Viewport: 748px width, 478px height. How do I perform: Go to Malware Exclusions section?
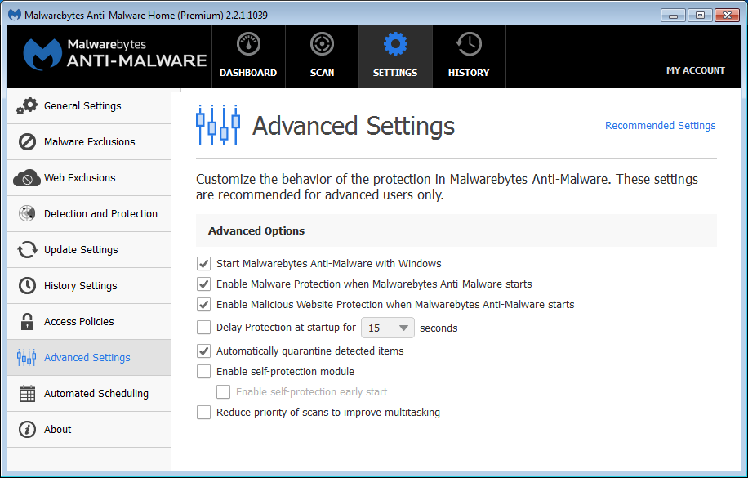click(89, 142)
